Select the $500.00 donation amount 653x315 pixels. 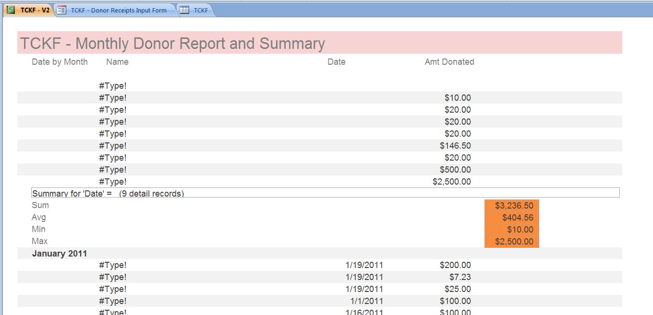coord(455,170)
